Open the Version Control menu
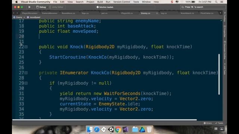The image size is (239, 134). pyautogui.click(x=122, y=2)
